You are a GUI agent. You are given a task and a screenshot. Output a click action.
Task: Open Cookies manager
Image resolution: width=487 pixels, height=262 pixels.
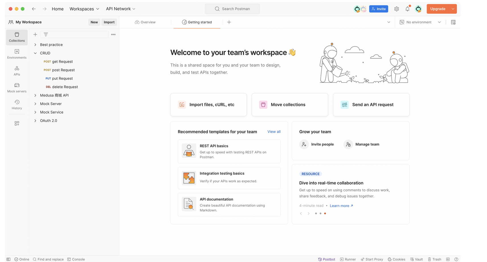(396, 259)
